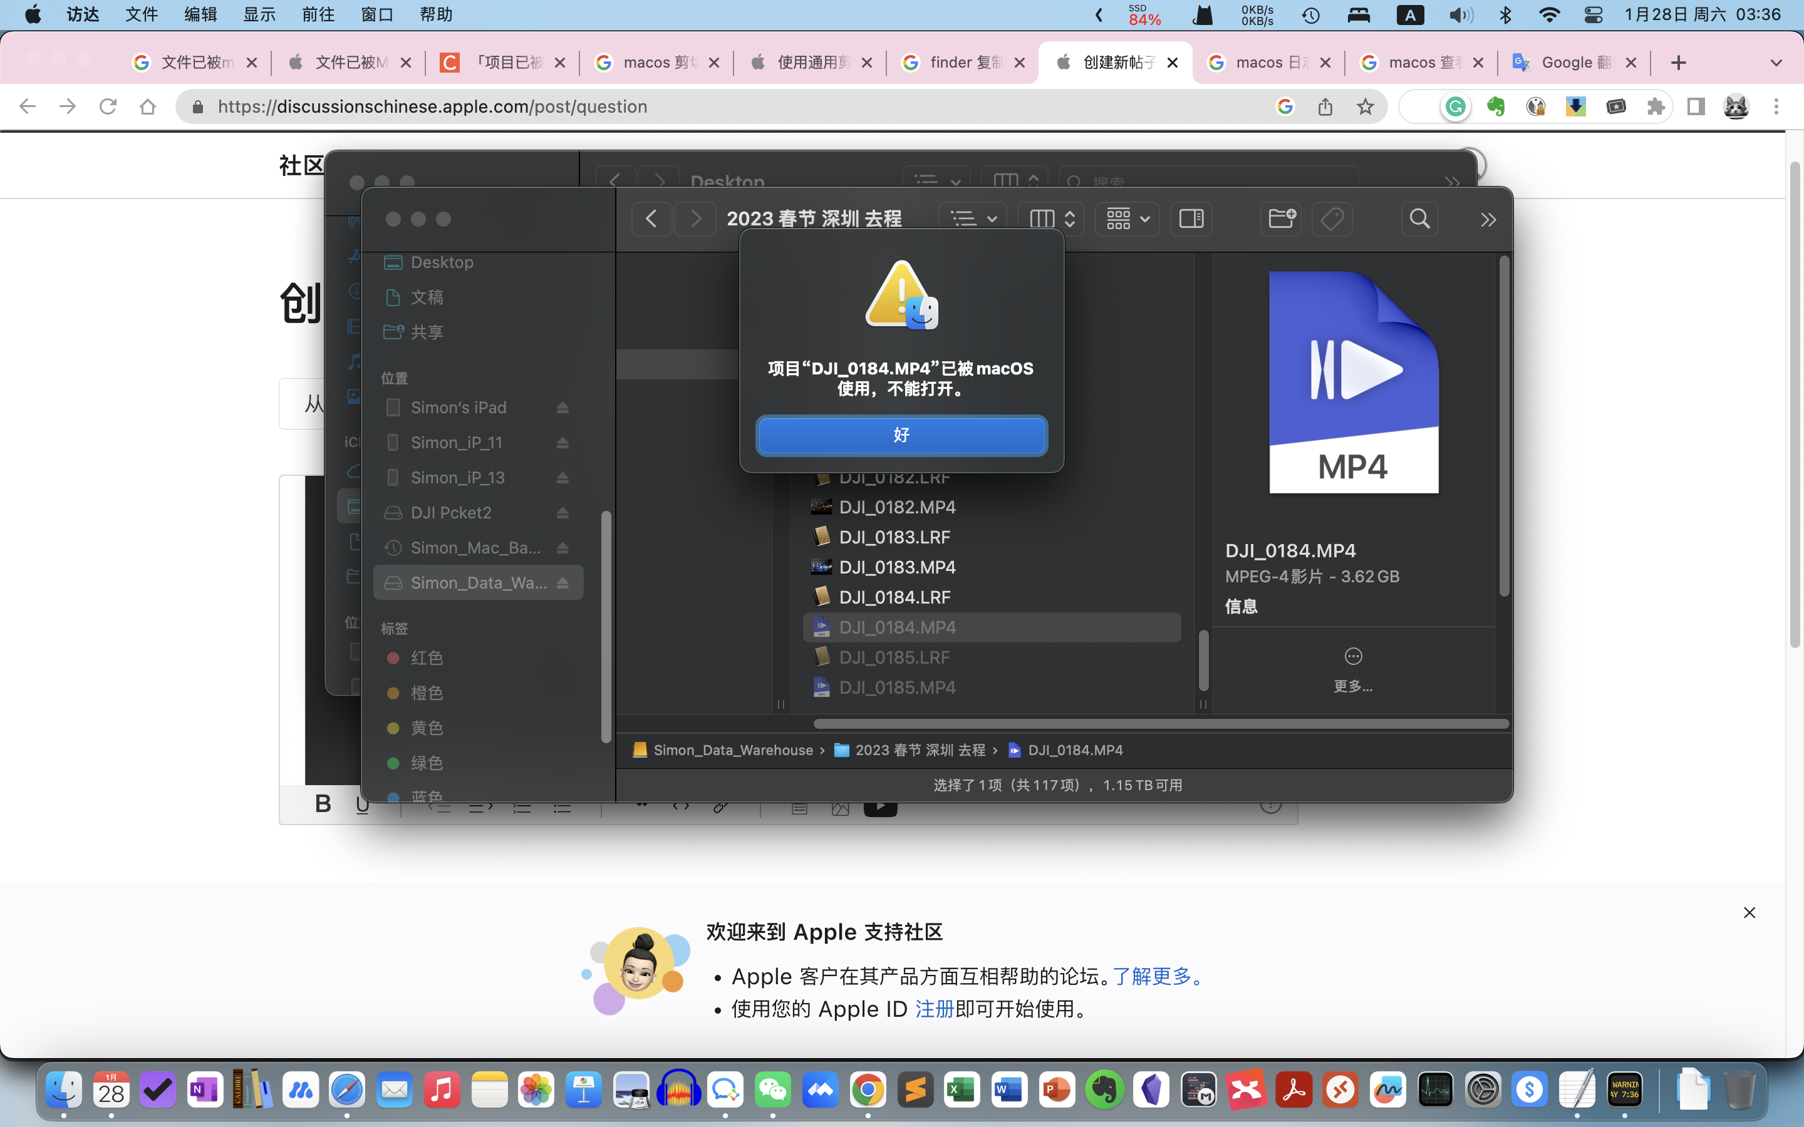Eject Simon's iPad from sidebar
Viewport: 1804px width, 1127px height.
click(563, 408)
